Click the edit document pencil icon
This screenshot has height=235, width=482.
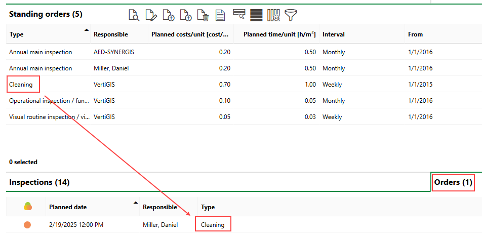[x=151, y=15]
